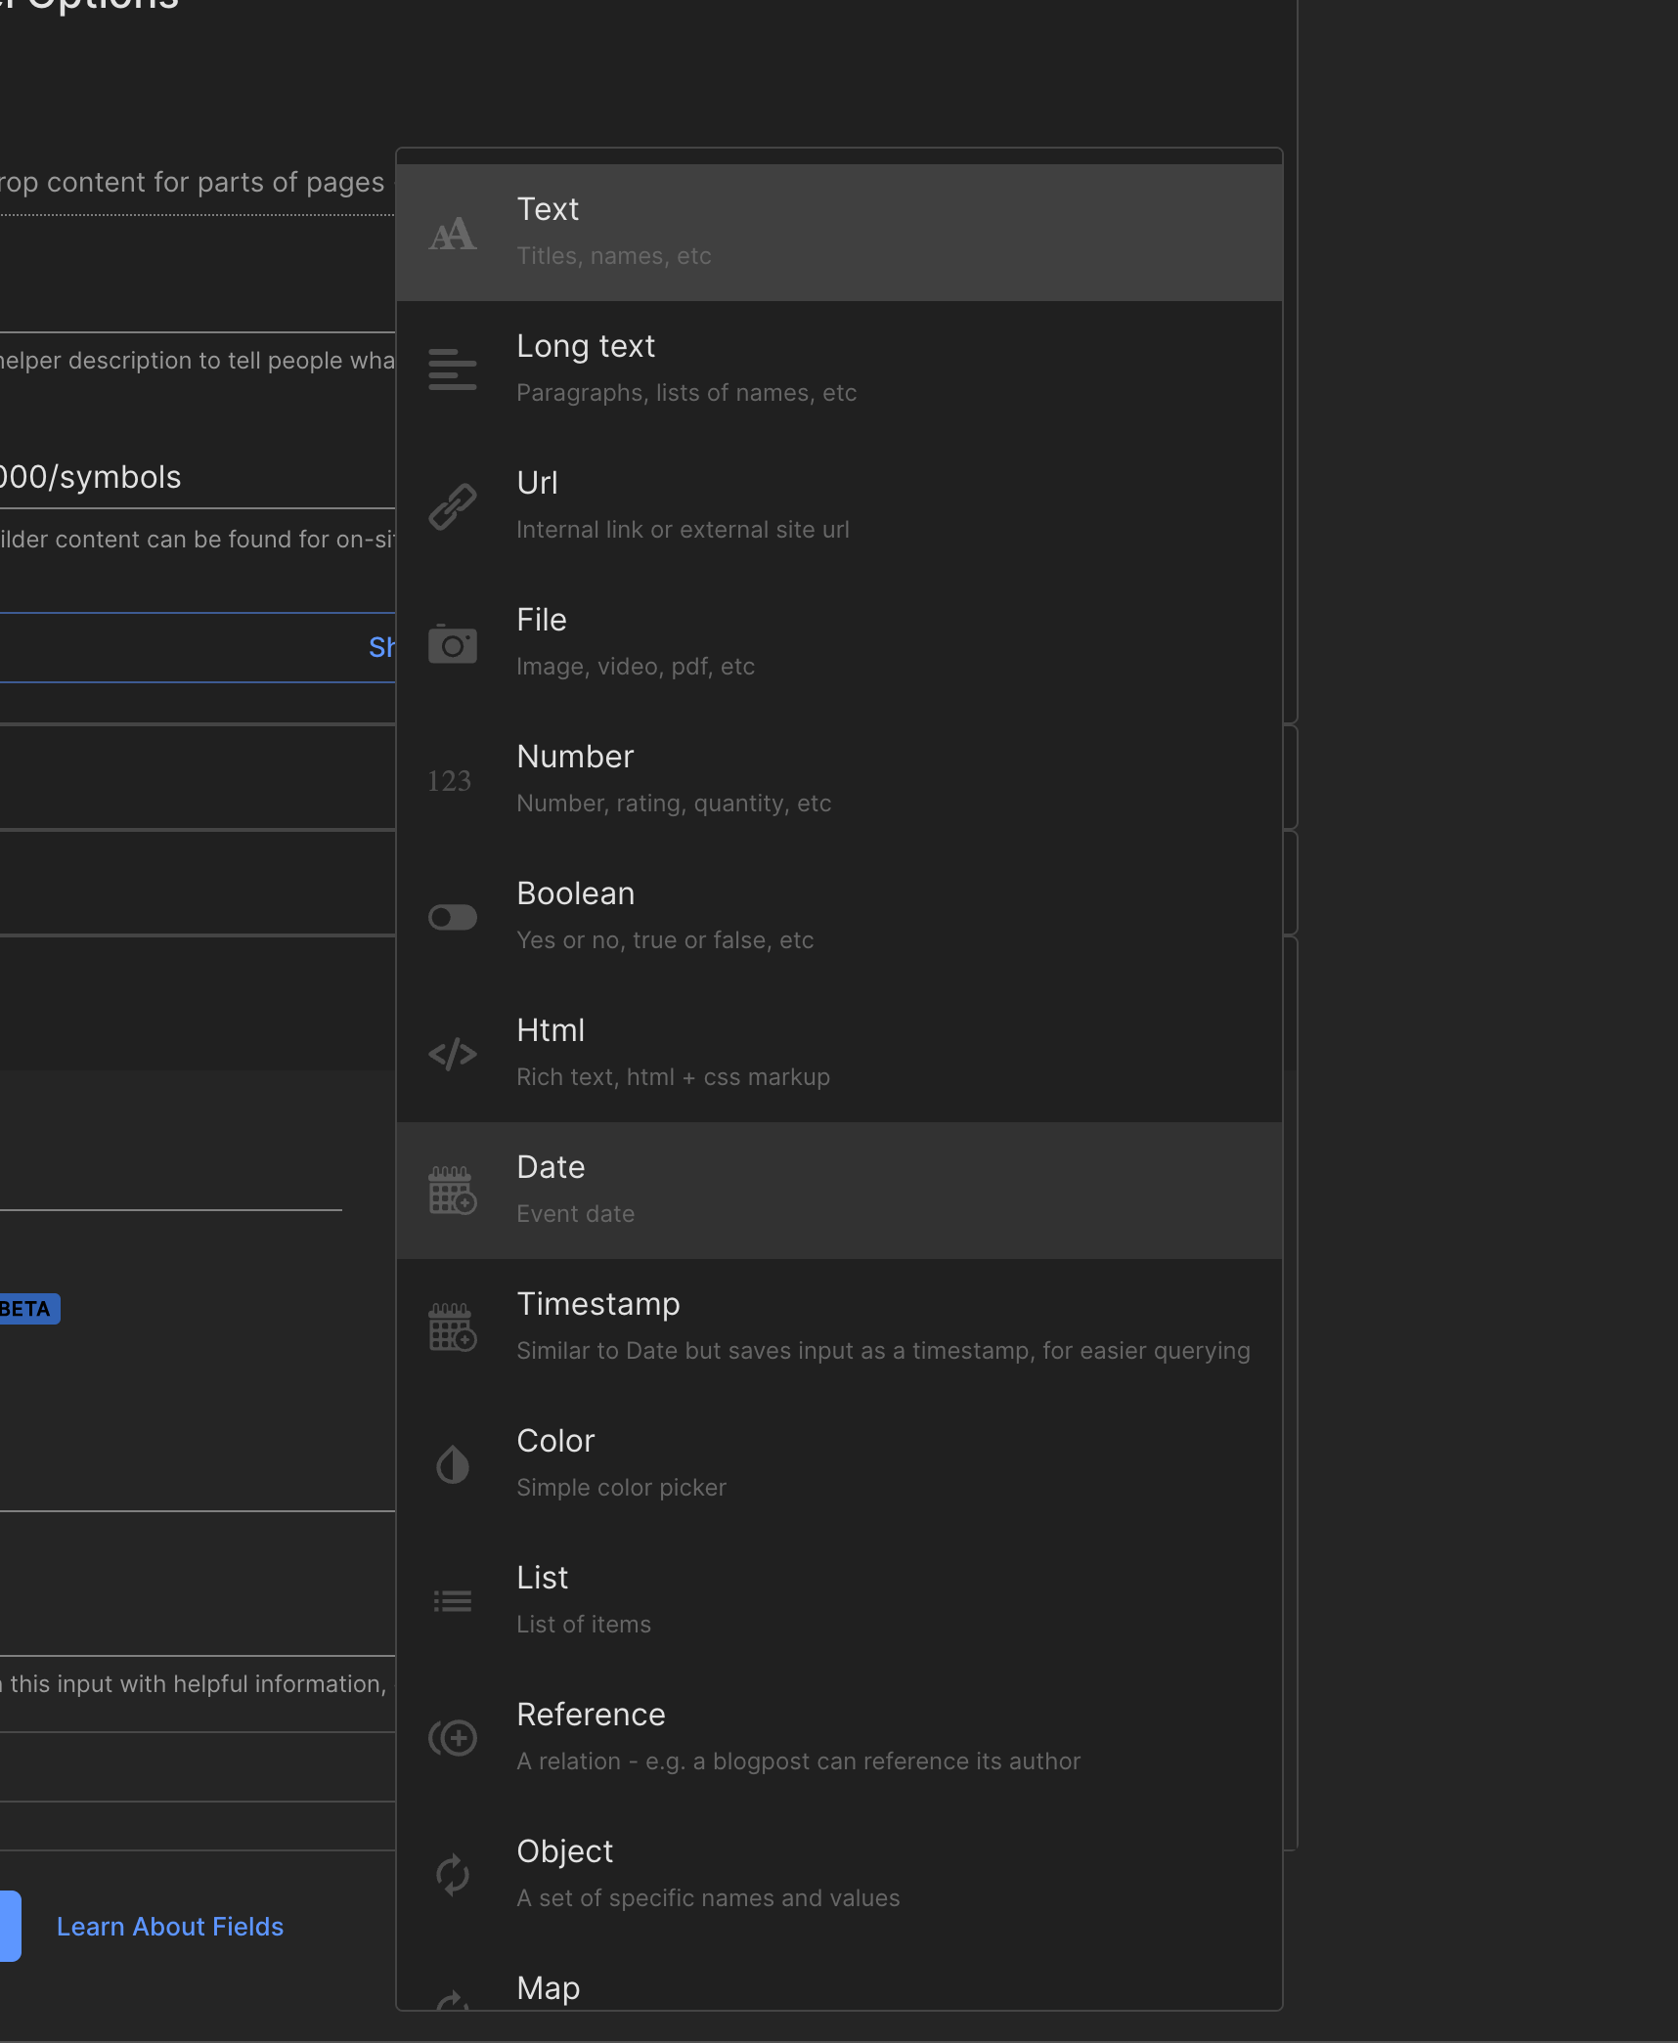Image resolution: width=1678 pixels, height=2043 pixels.
Task: Click the Date calendar icon
Action: (453, 1191)
